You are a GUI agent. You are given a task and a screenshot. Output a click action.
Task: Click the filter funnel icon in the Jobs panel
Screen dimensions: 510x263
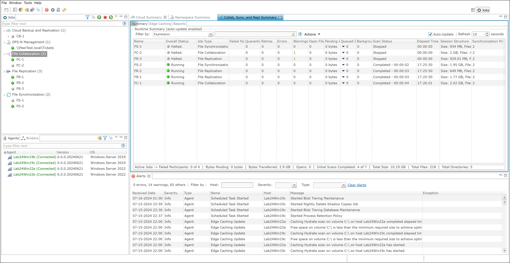click(x=87, y=17)
